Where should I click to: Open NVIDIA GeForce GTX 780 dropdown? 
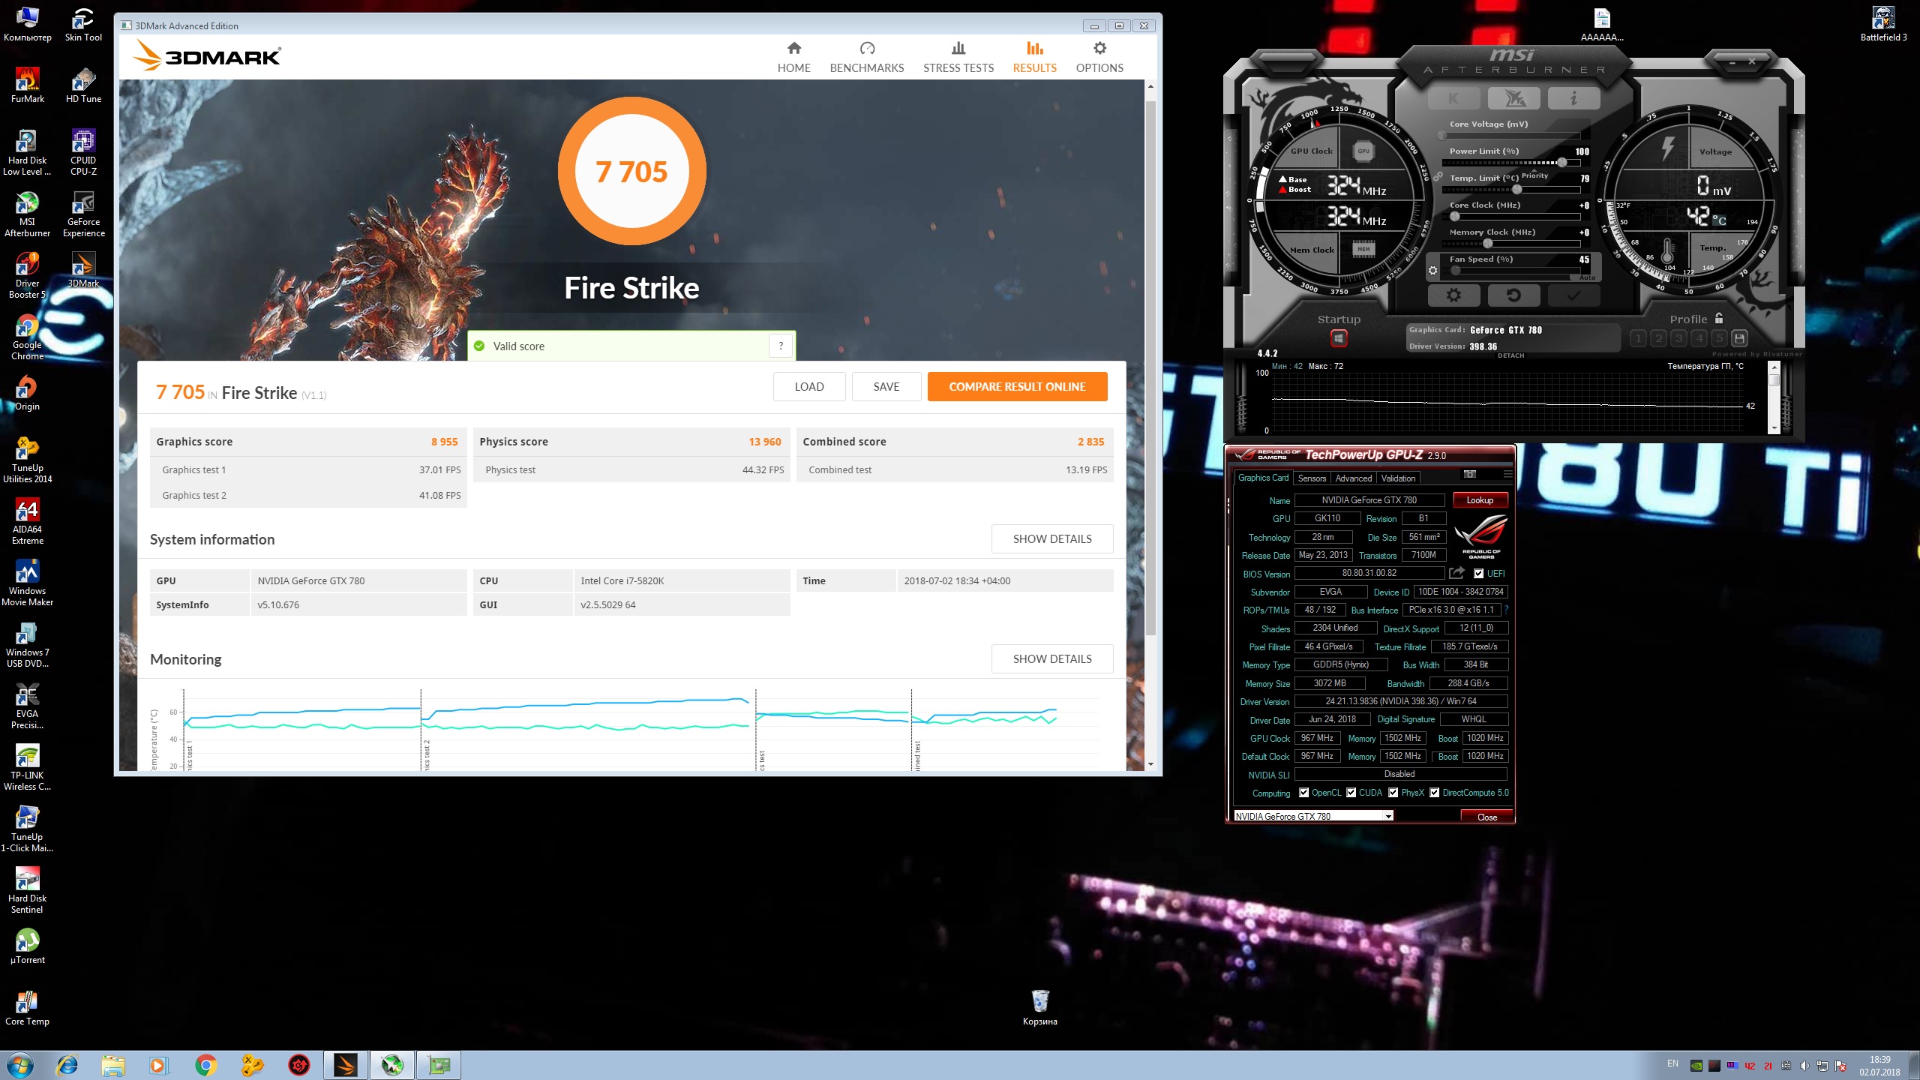point(1388,816)
